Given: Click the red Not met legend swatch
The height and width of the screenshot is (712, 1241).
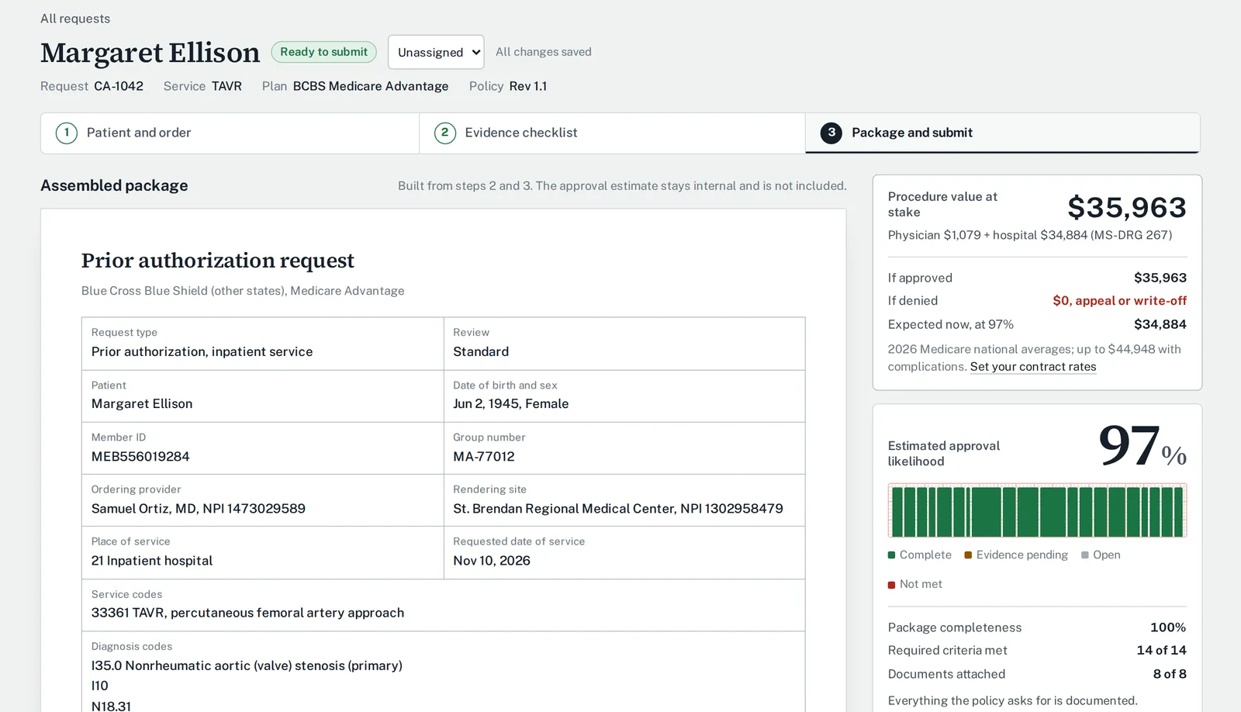Looking at the screenshot, I should click(892, 585).
